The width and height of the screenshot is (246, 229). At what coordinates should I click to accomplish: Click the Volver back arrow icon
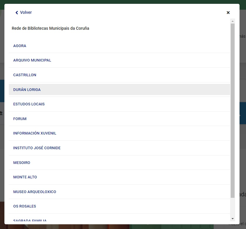click(x=17, y=13)
